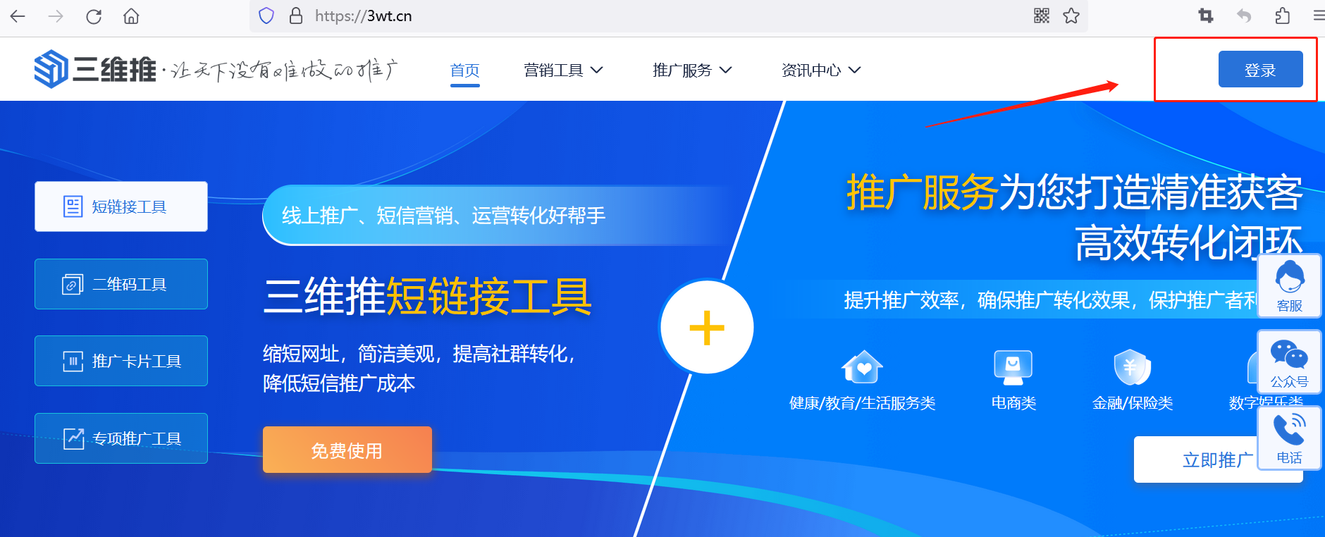Switch to the 二维码工具 side tab
Viewport: 1325px width, 537px height.
coord(121,284)
